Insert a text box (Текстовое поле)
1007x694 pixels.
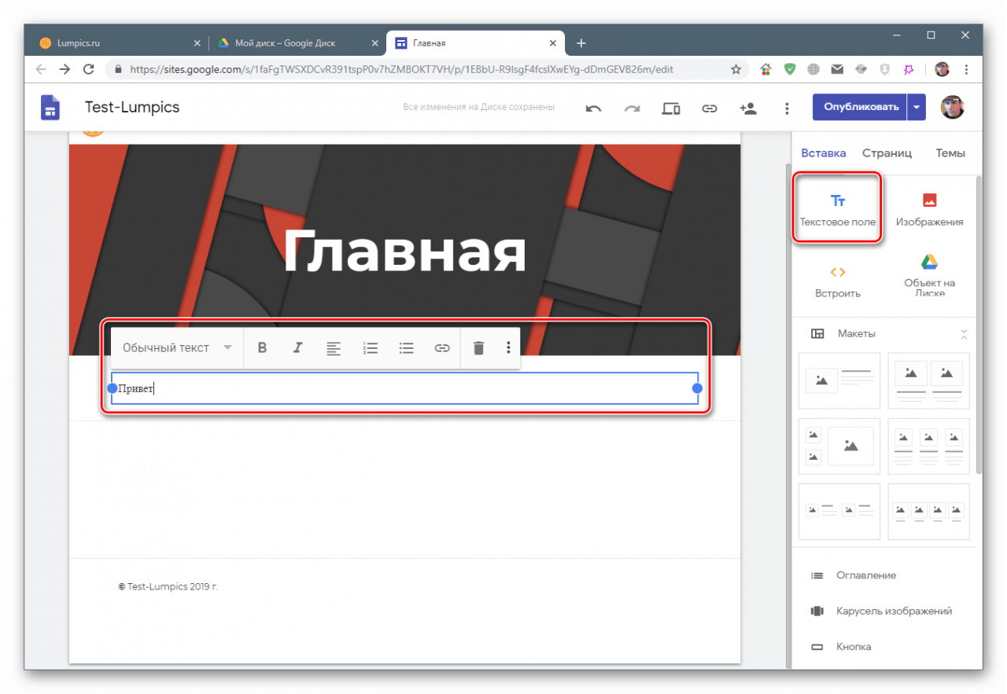838,210
